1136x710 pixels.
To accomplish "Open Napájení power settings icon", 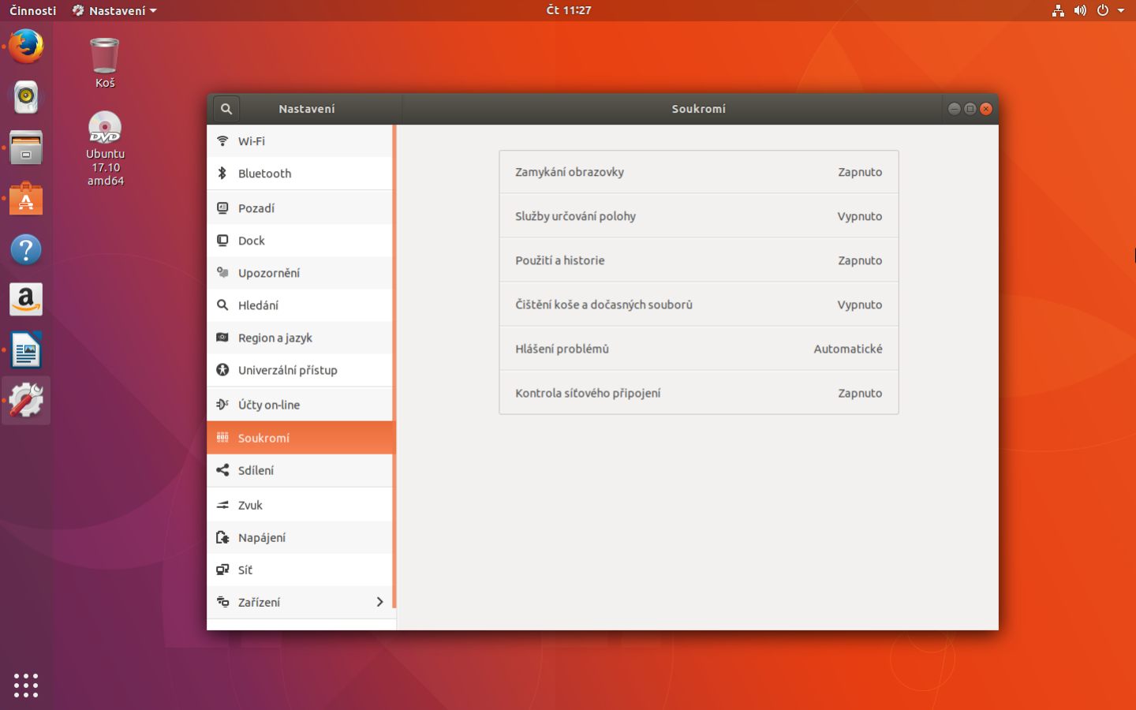I will 222,537.
